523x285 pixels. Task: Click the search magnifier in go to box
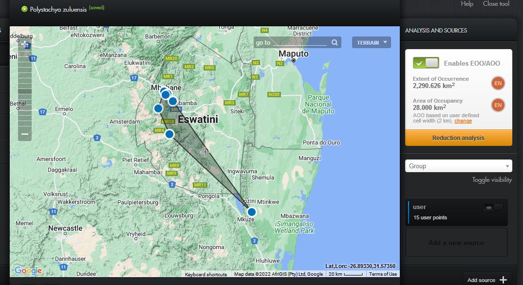coord(335,43)
